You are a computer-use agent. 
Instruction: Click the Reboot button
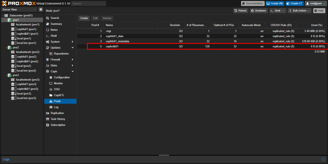(241, 11)
